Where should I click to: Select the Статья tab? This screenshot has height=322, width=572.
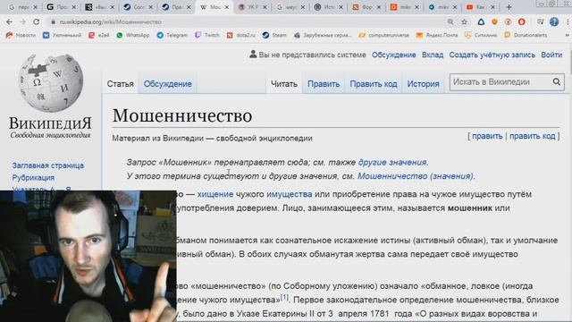pyautogui.click(x=120, y=84)
